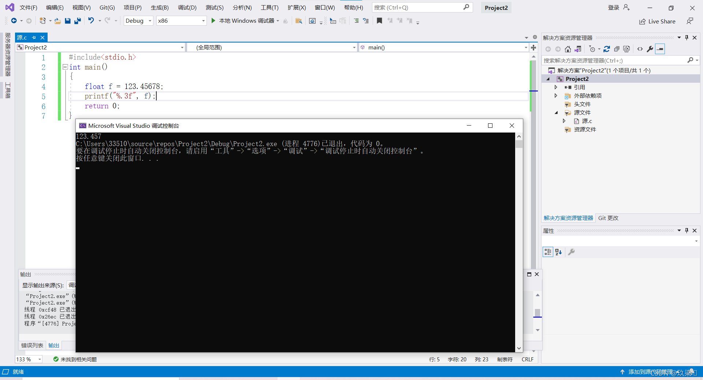Image resolution: width=703 pixels, height=380 pixels.
Task: Collapse the 源文件 folder node
Action: pyautogui.click(x=556, y=113)
